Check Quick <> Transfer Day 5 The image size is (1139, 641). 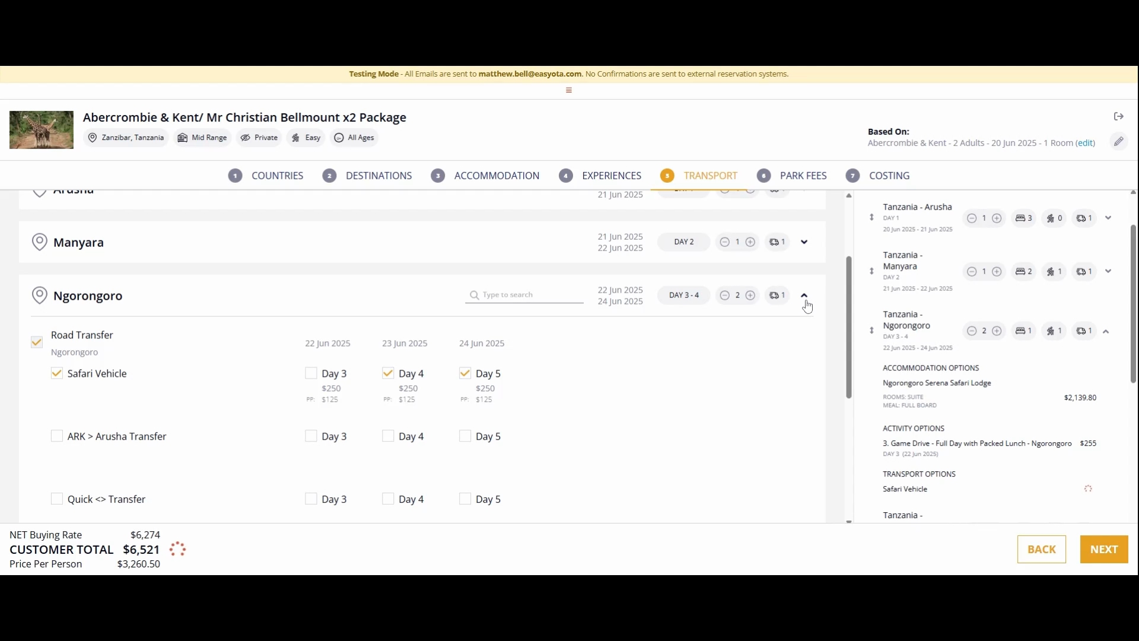pos(465,499)
